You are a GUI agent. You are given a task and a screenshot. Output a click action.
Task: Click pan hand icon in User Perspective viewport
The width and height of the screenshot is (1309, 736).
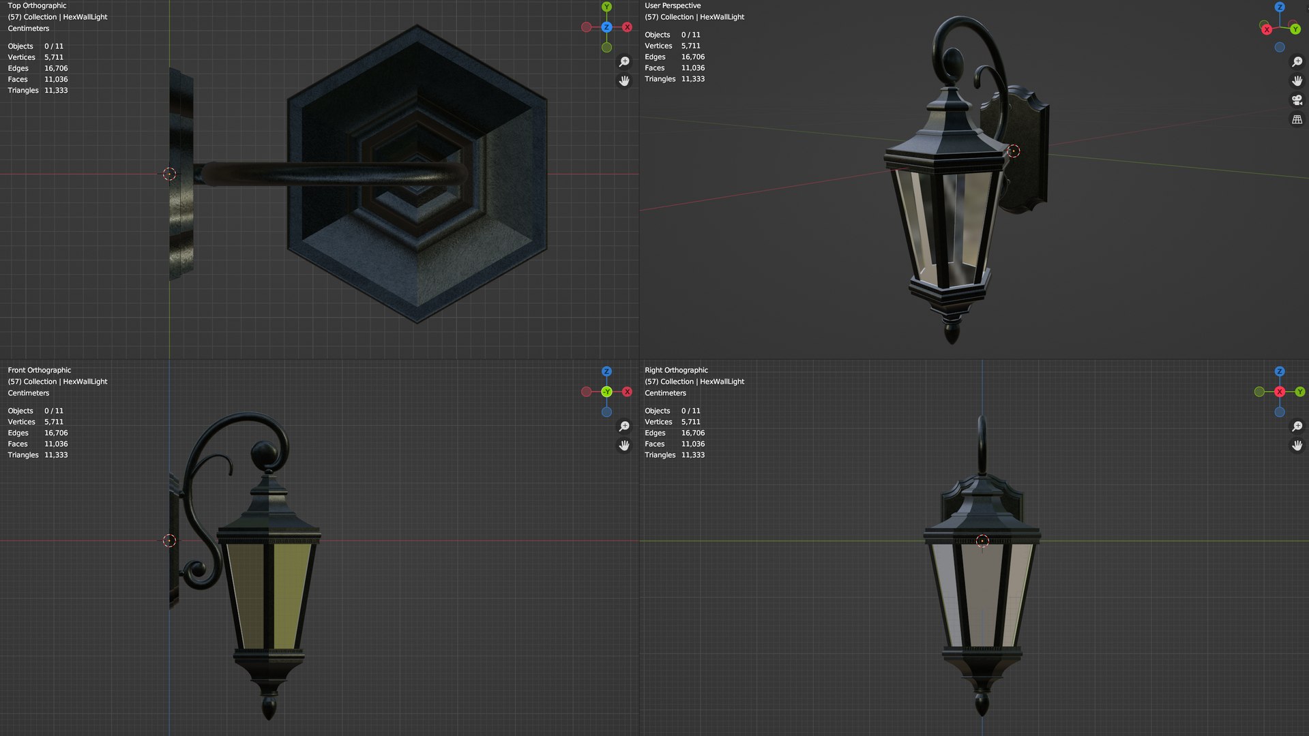[x=1297, y=81]
